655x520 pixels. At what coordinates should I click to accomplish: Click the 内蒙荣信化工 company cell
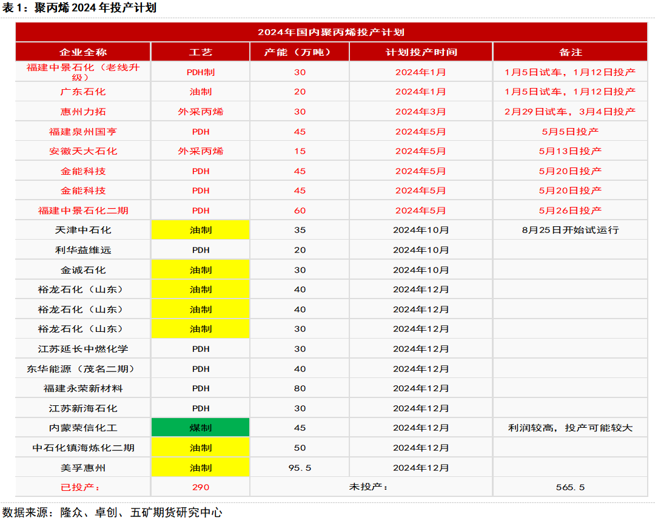click(82, 428)
